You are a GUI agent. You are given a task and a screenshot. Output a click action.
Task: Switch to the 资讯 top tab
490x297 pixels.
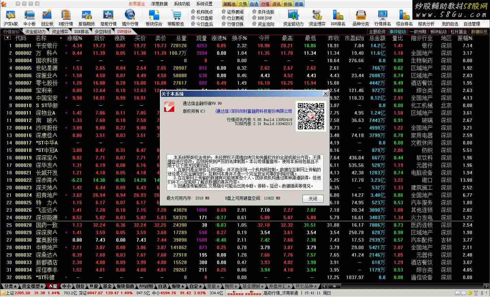tap(277, 4)
